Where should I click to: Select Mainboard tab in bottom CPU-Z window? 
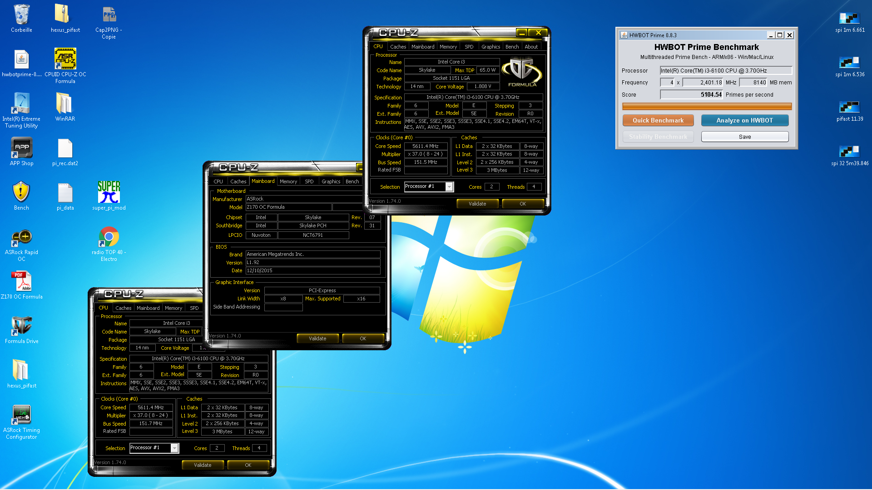coord(148,308)
